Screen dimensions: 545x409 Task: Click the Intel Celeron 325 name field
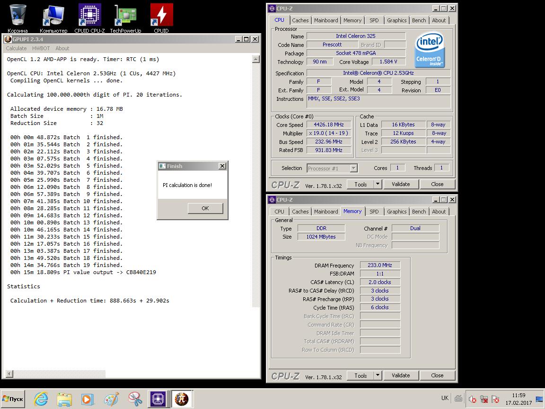(356, 36)
